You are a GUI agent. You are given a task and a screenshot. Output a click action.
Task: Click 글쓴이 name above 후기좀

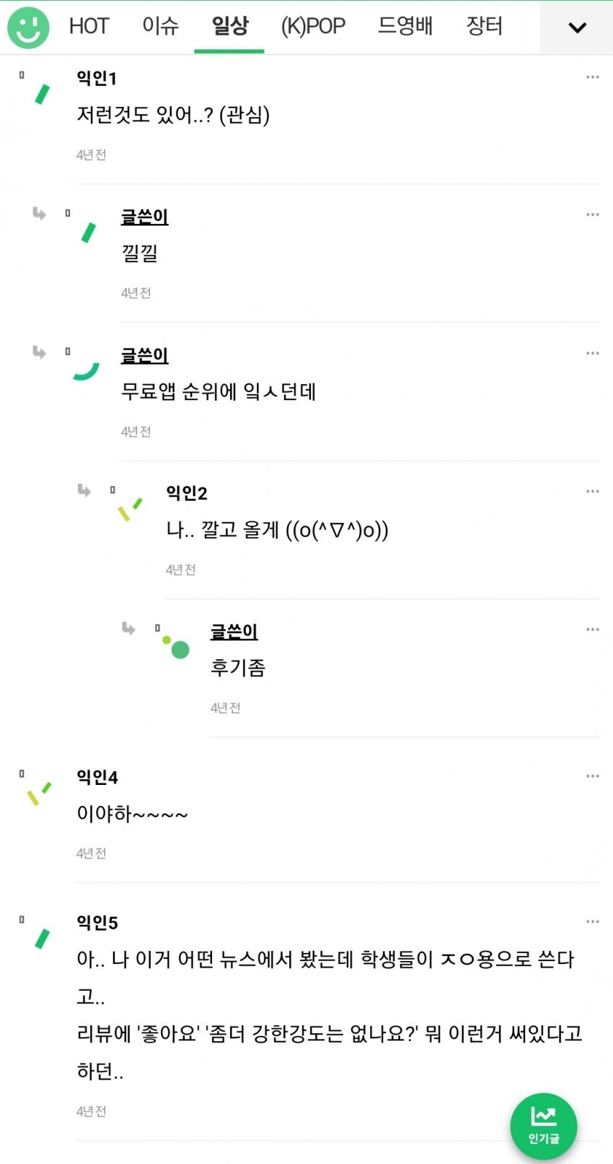click(x=234, y=632)
